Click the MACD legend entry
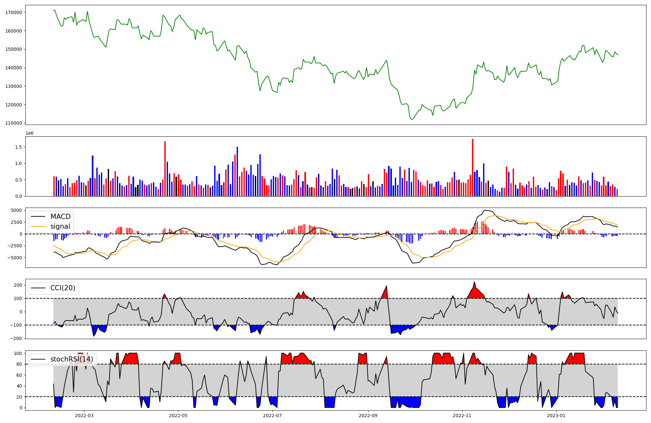 tap(60, 217)
